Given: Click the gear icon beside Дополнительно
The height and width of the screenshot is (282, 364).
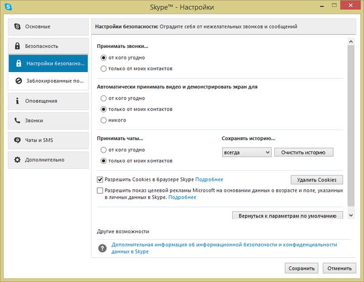Looking at the screenshot, I should click(x=18, y=160).
